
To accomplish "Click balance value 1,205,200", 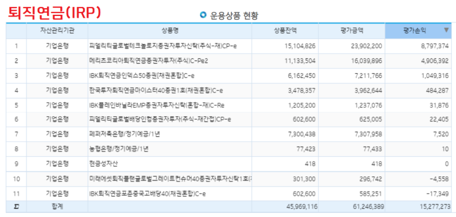I will pyautogui.click(x=302, y=106).
